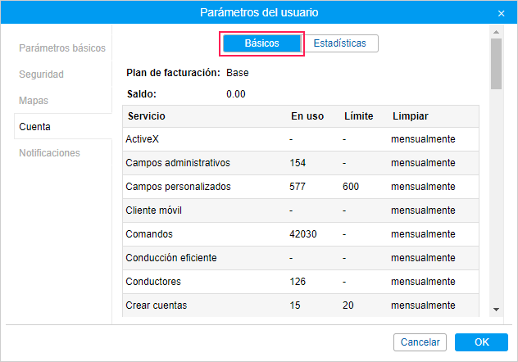Click the scrollbar down arrow

[x=496, y=309]
